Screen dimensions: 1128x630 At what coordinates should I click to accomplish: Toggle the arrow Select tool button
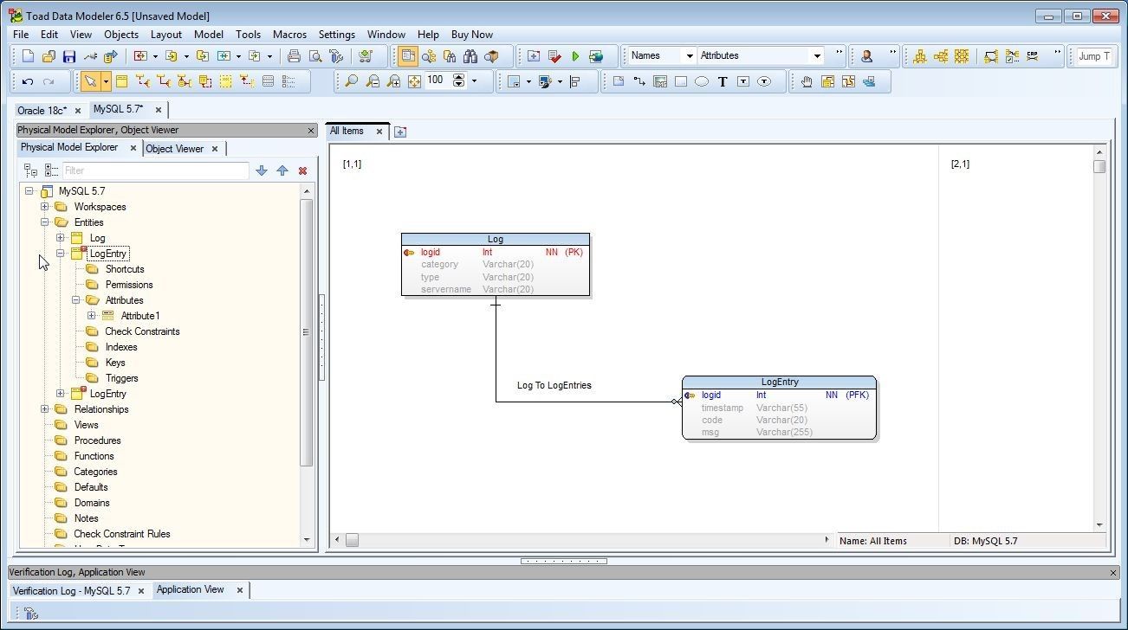coord(90,81)
